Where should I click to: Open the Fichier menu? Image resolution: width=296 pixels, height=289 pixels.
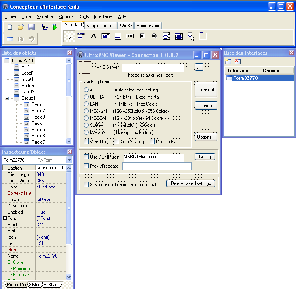[10, 16]
